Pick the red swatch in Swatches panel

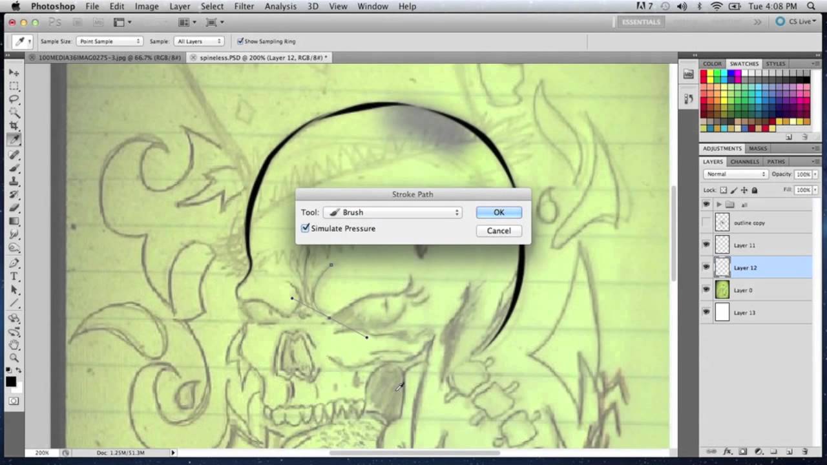click(704, 74)
